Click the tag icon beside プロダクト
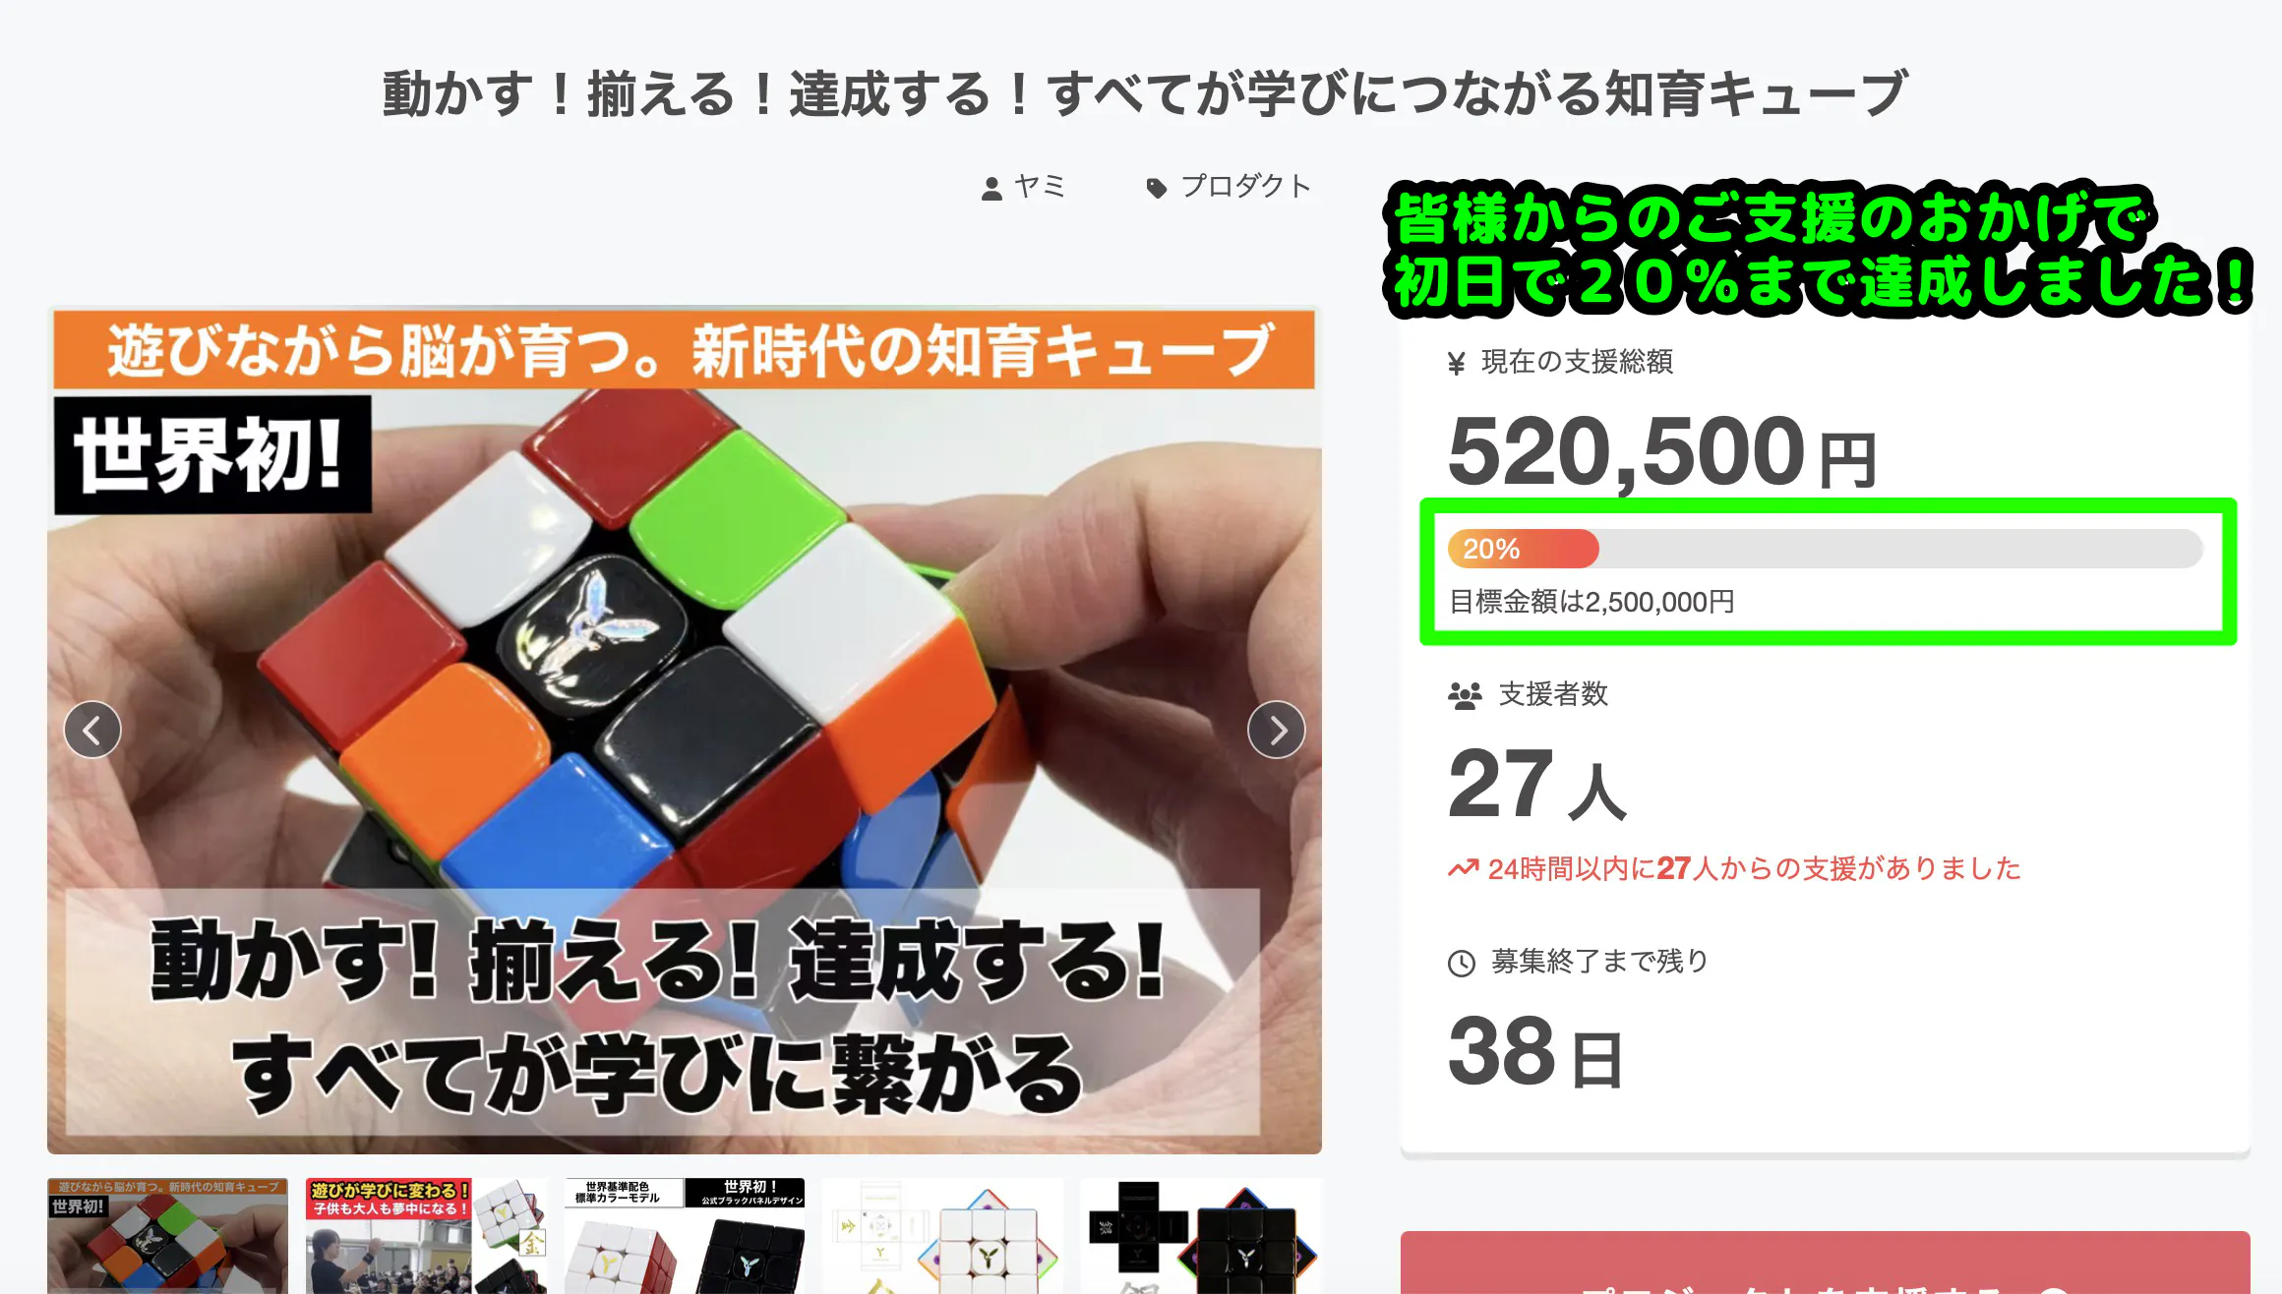The height and width of the screenshot is (1294, 2282). (1157, 188)
